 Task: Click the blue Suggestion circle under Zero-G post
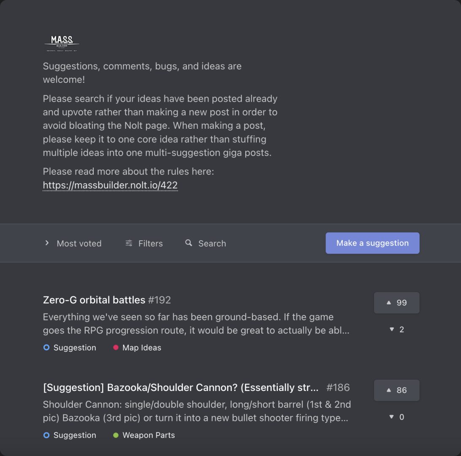pyautogui.click(x=46, y=347)
